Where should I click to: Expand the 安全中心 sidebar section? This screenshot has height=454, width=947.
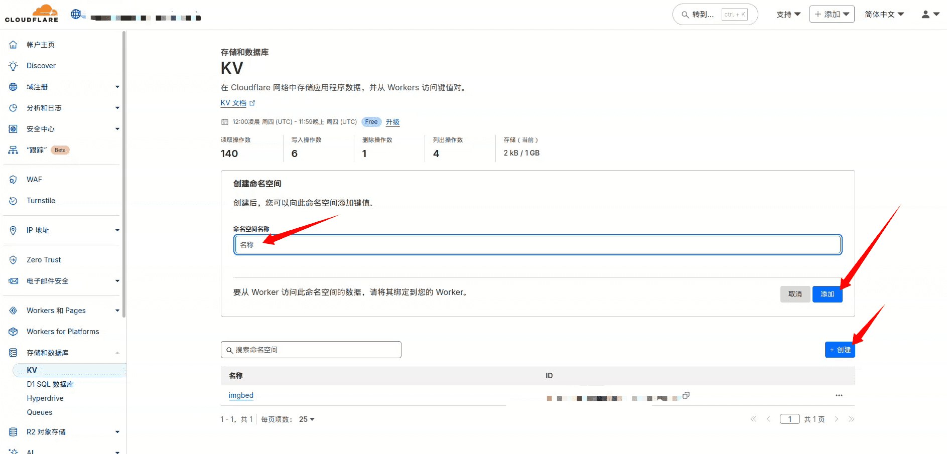(117, 129)
